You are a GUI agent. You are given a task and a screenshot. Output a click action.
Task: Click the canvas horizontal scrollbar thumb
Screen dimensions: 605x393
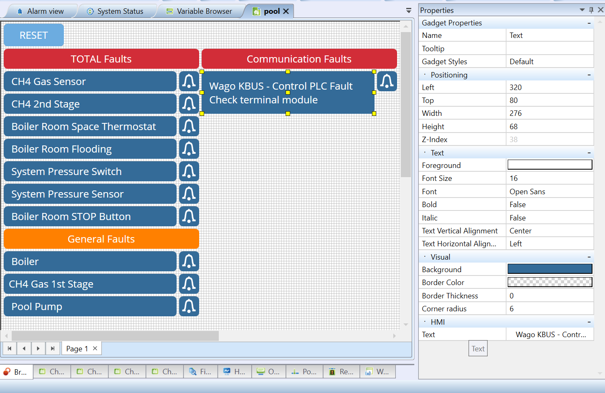115,335
